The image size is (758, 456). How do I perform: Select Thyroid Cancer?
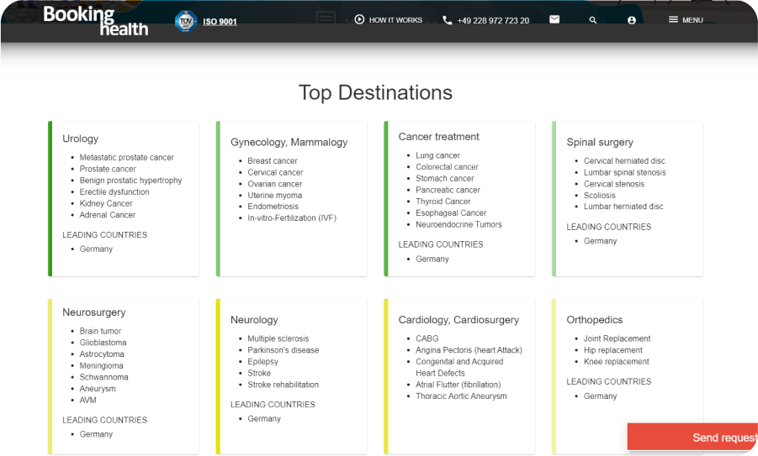[x=443, y=202]
